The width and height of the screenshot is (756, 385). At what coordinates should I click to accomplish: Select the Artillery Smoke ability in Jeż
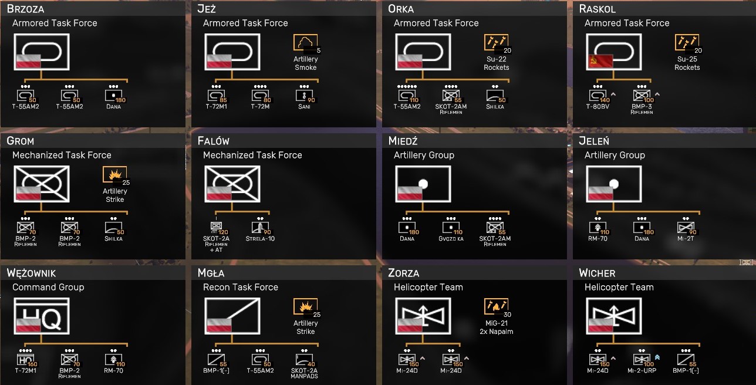click(305, 43)
